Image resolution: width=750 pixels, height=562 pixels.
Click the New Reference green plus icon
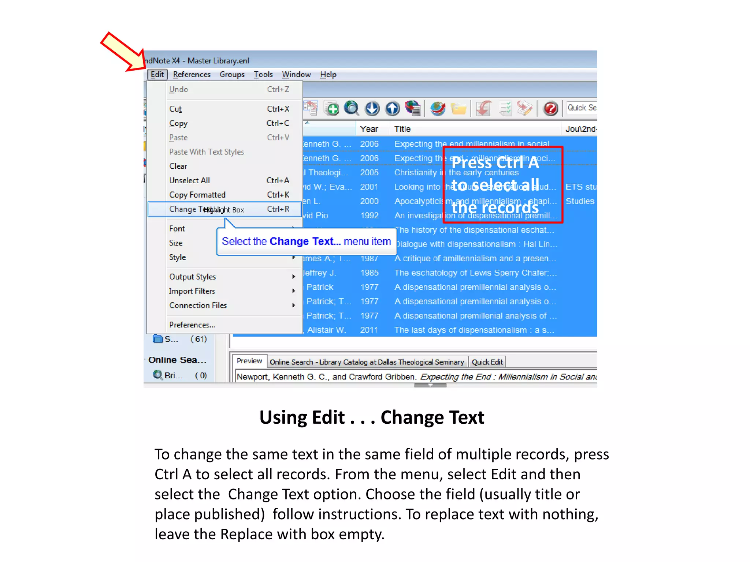pos(332,109)
